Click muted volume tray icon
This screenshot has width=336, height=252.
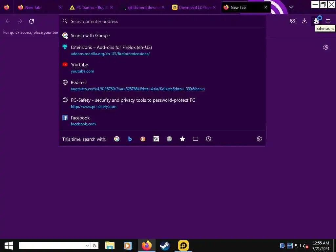[305, 245]
